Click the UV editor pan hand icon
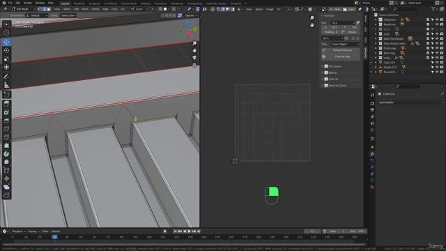Image resolution: width=446 pixels, height=251 pixels. pos(312,25)
